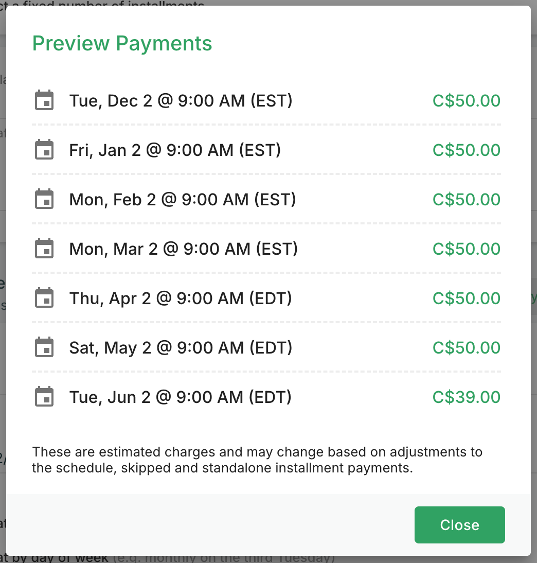Click the calendar icon beside Tue, Jun 2
This screenshot has width=537, height=563.
tap(44, 397)
